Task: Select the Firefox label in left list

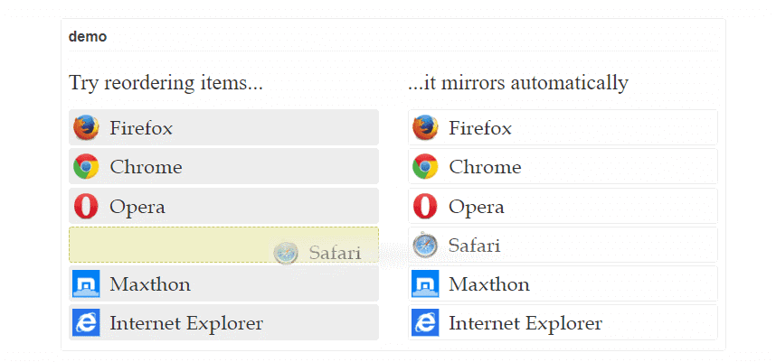Action: 141,128
